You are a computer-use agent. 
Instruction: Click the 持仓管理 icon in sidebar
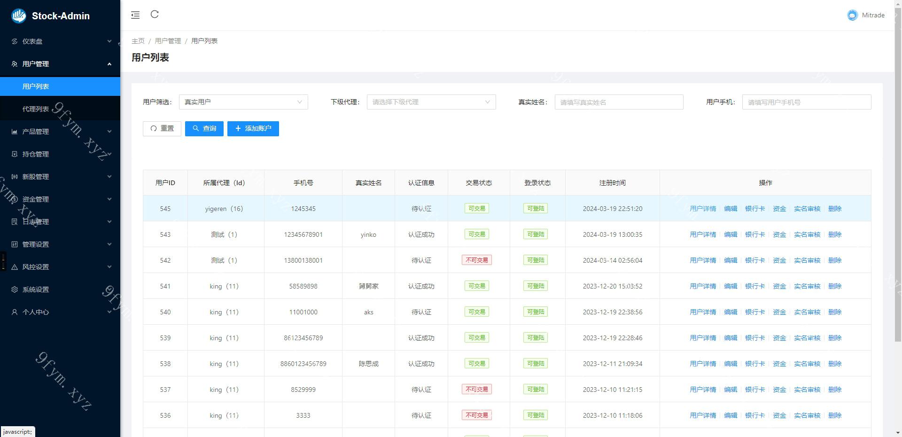15,154
